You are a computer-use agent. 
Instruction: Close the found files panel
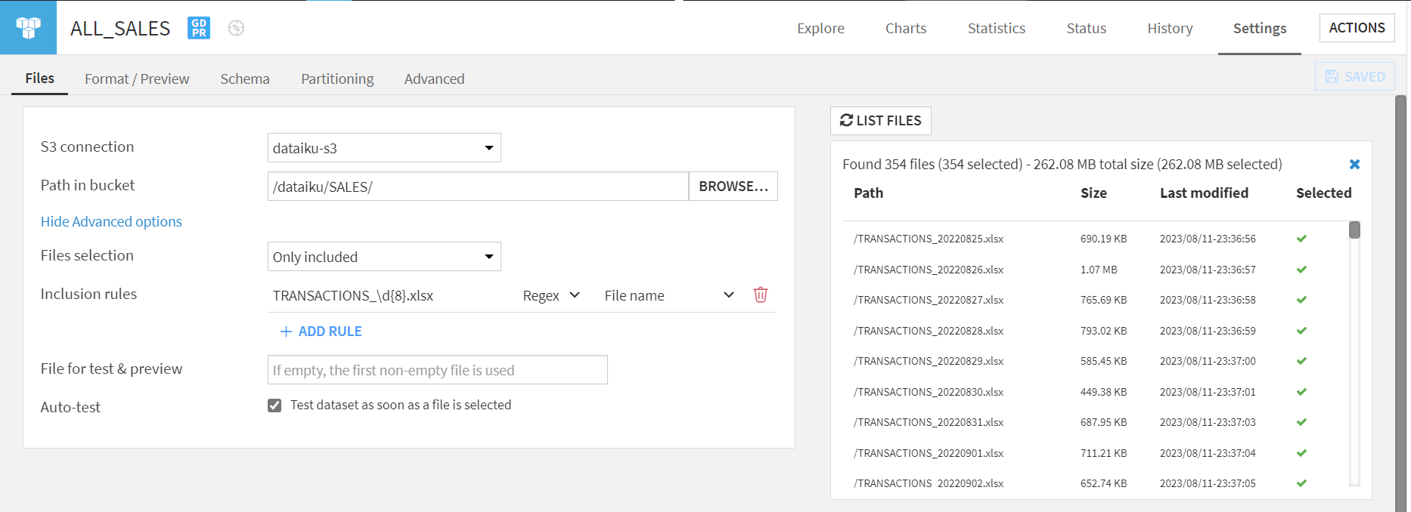tap(1354, 164)
